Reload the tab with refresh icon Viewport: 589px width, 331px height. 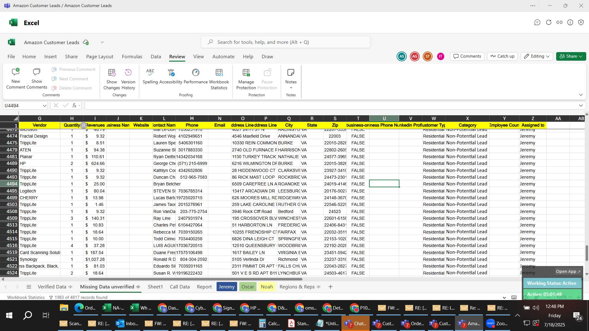point(549,22)
